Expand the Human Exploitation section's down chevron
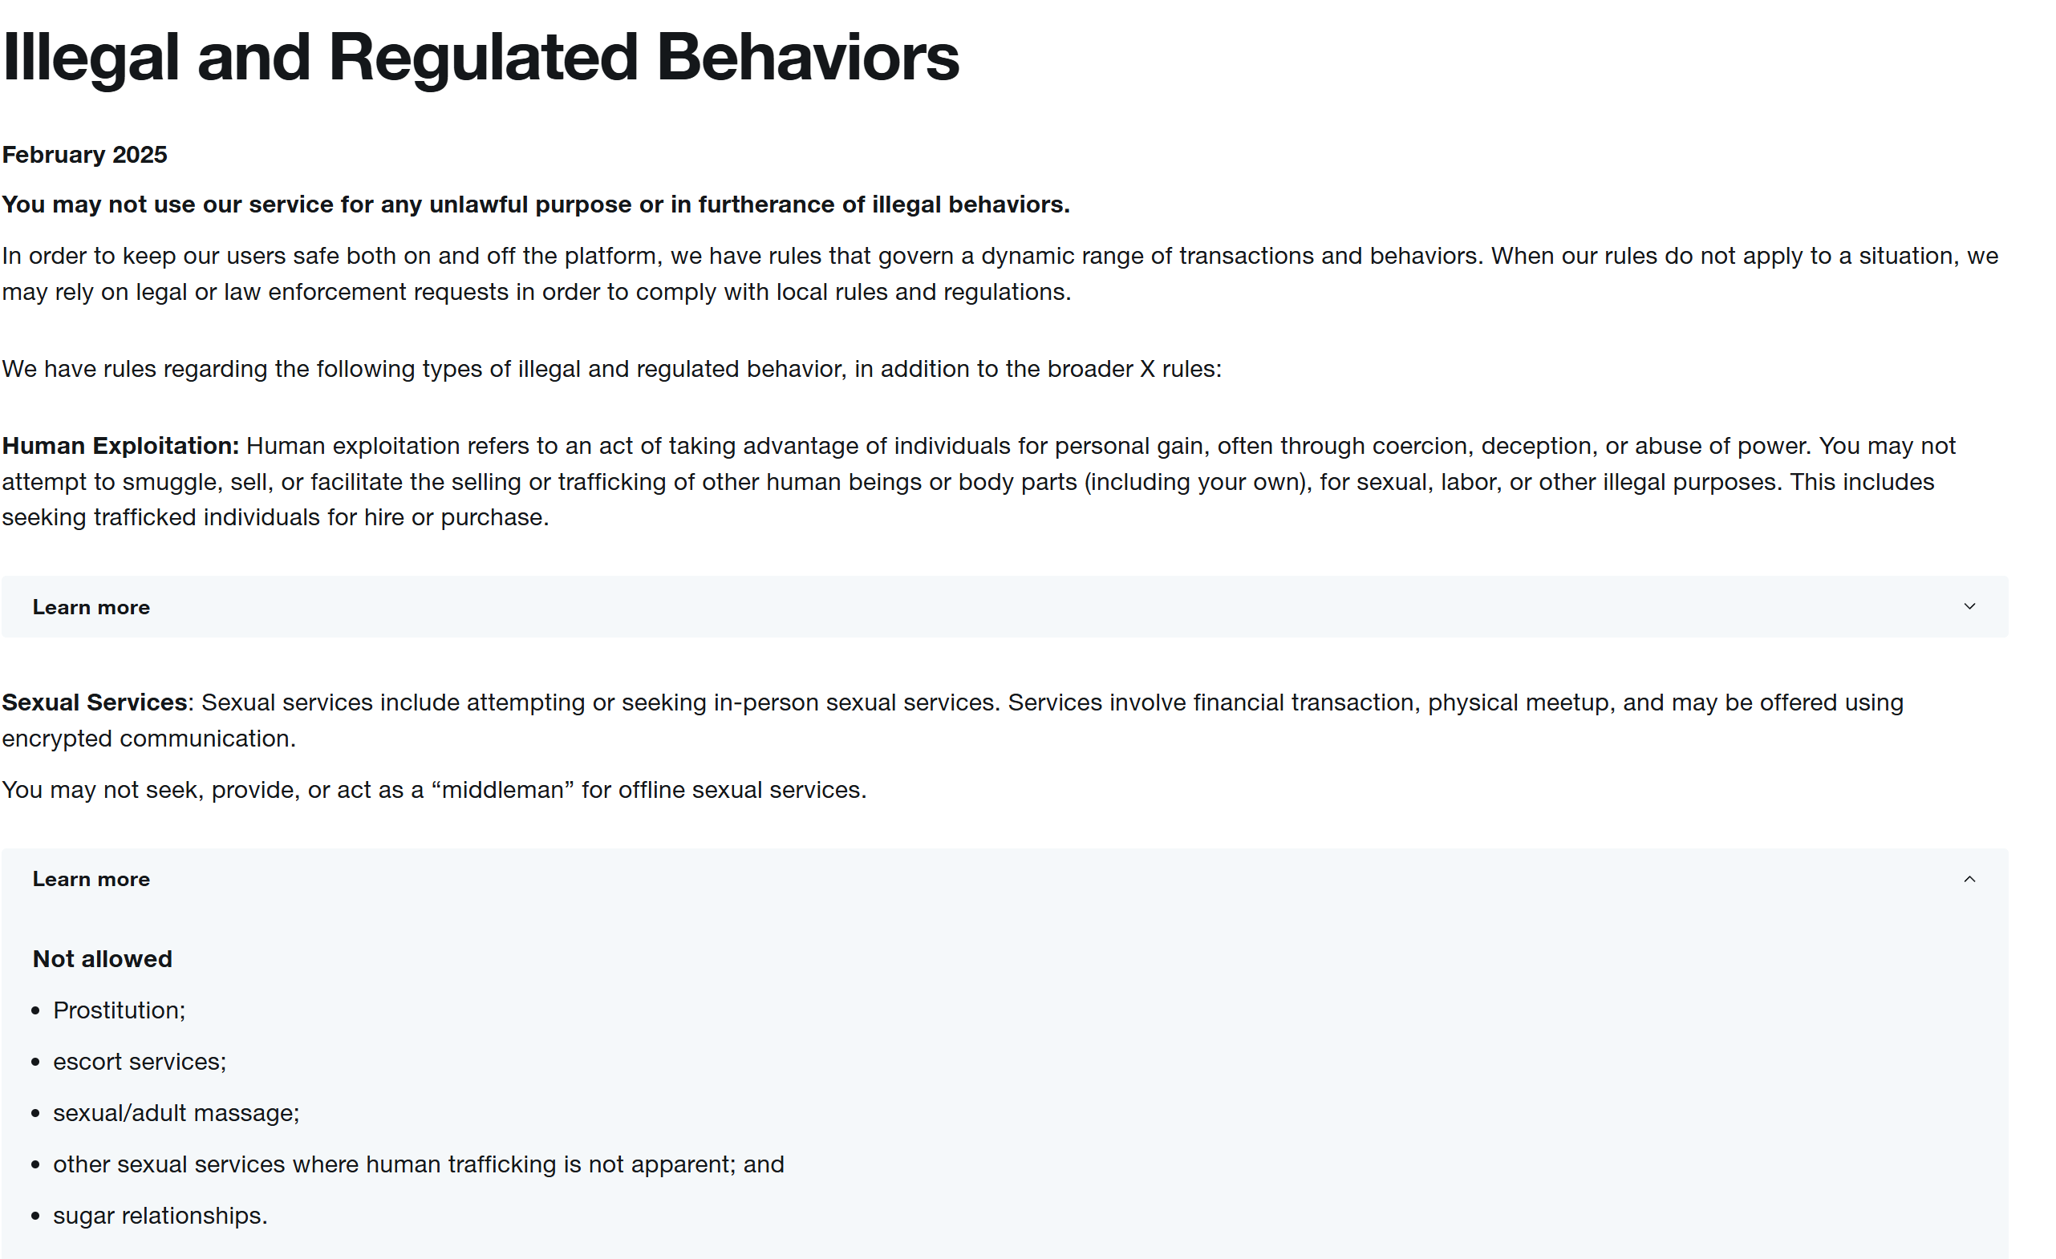 pos(1969,606)
